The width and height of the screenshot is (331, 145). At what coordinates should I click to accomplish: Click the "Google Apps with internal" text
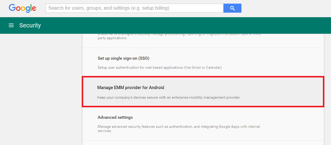pyautogui.click(x=239, y=127)
